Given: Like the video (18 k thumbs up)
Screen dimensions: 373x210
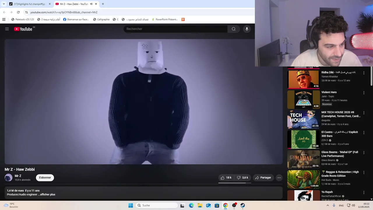Looking at the screenshot, I should [x=226, y=178].
